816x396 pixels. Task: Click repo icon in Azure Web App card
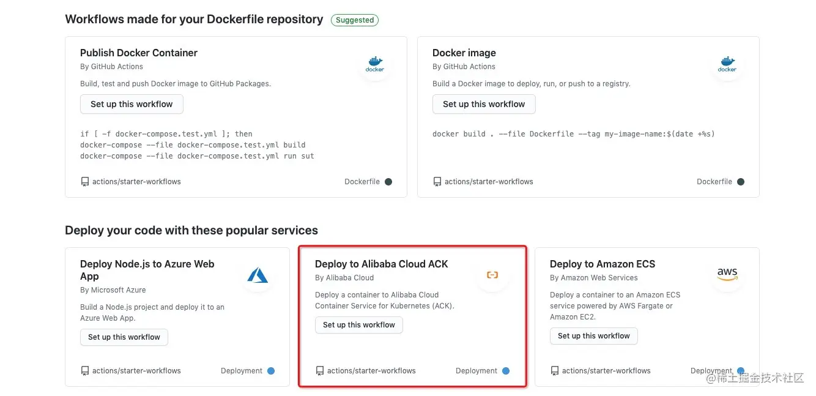point(84,371)
